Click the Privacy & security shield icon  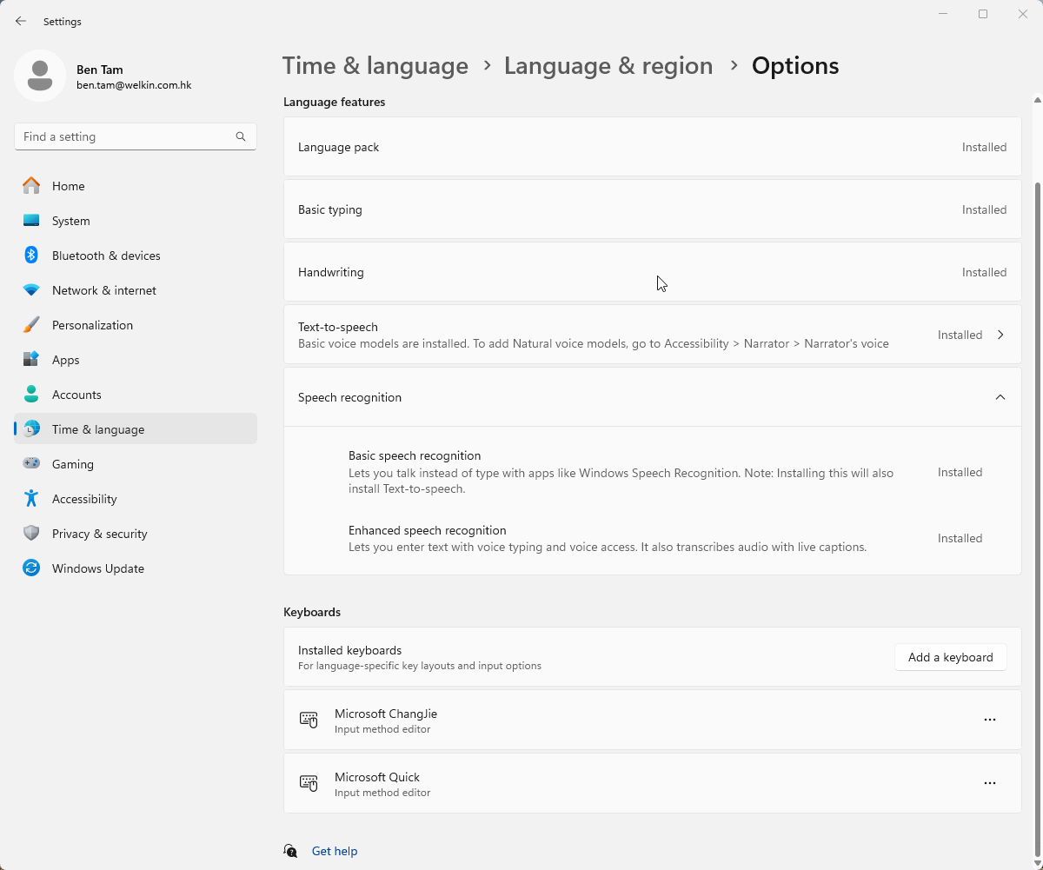coord(31,534)
